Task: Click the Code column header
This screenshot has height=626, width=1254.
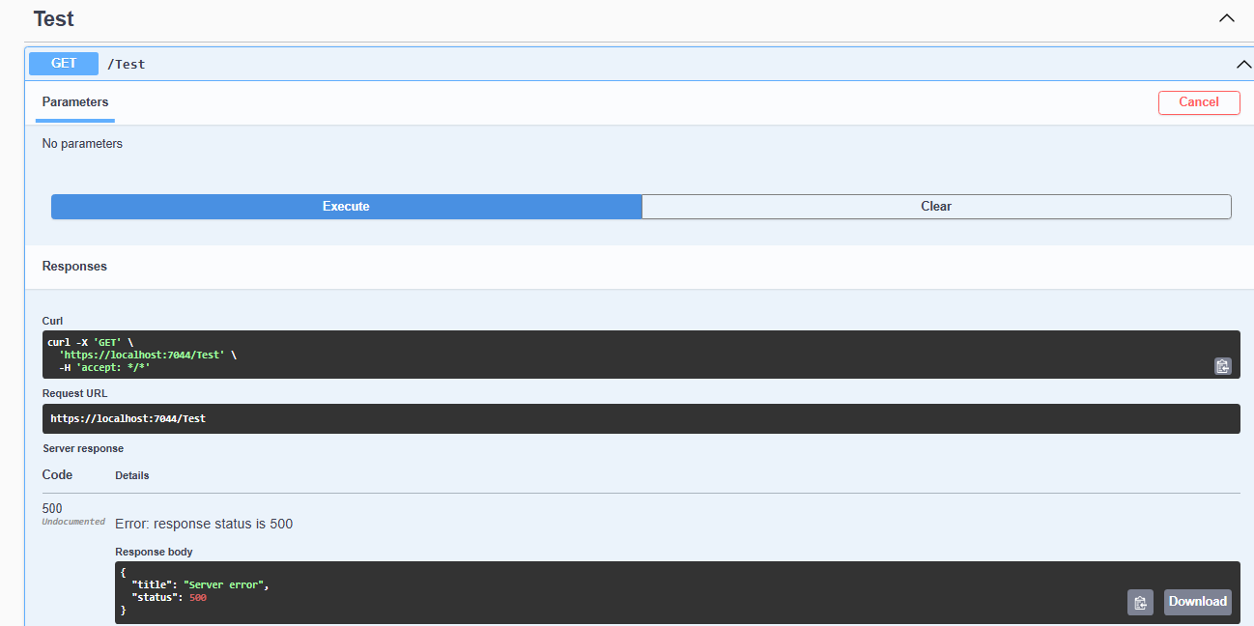Action: point(57,474)
